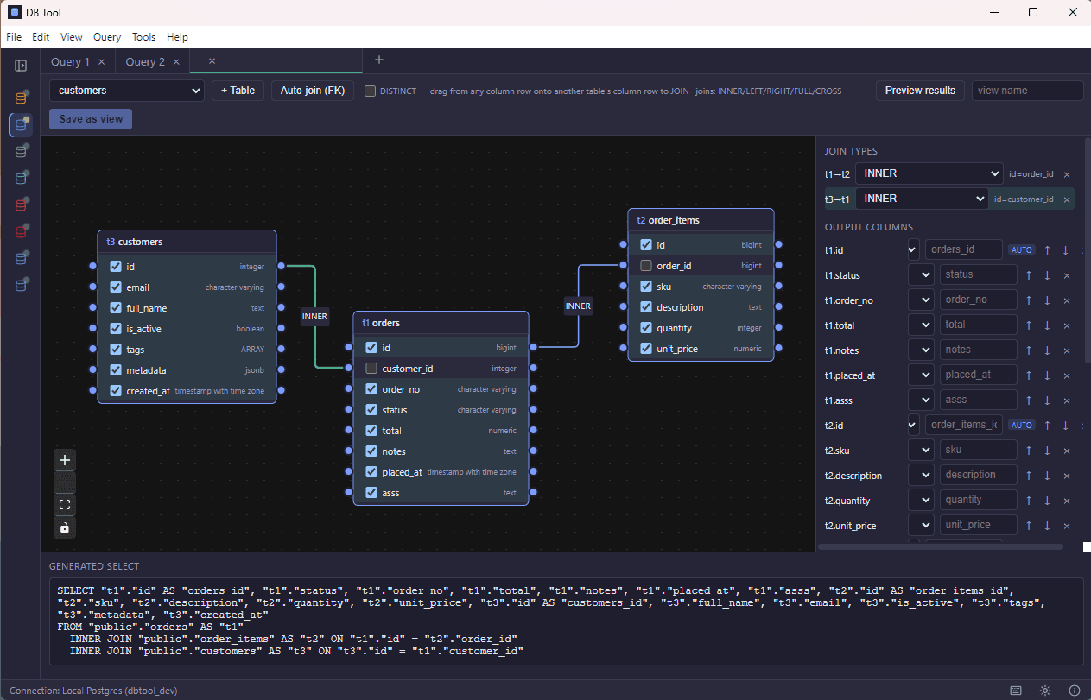Select the gray database connection icon
1091x700 pixels.
click(x=21, y=152)
